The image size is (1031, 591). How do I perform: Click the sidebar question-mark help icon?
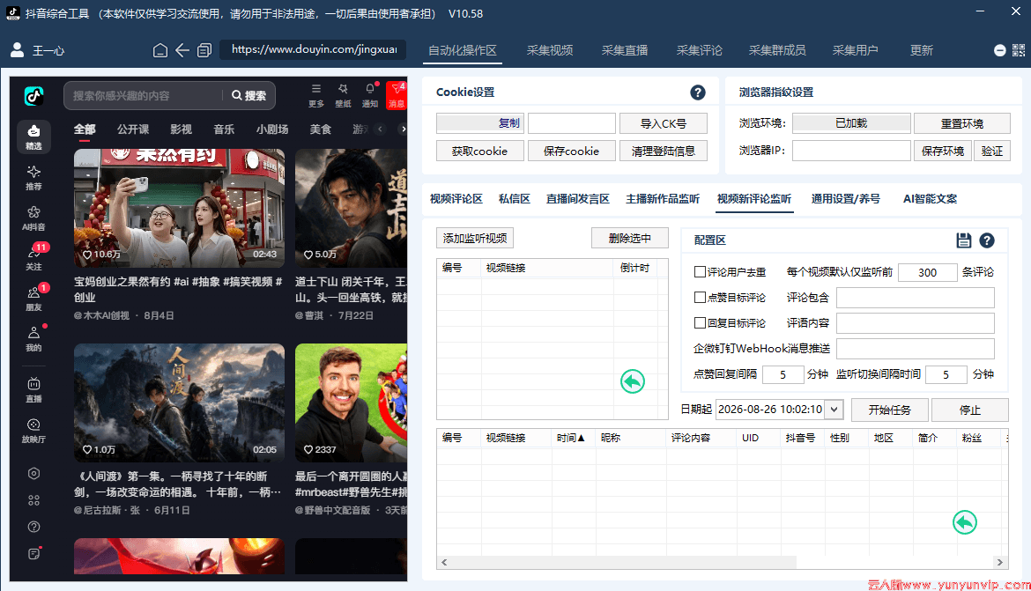tap(34, 527)
